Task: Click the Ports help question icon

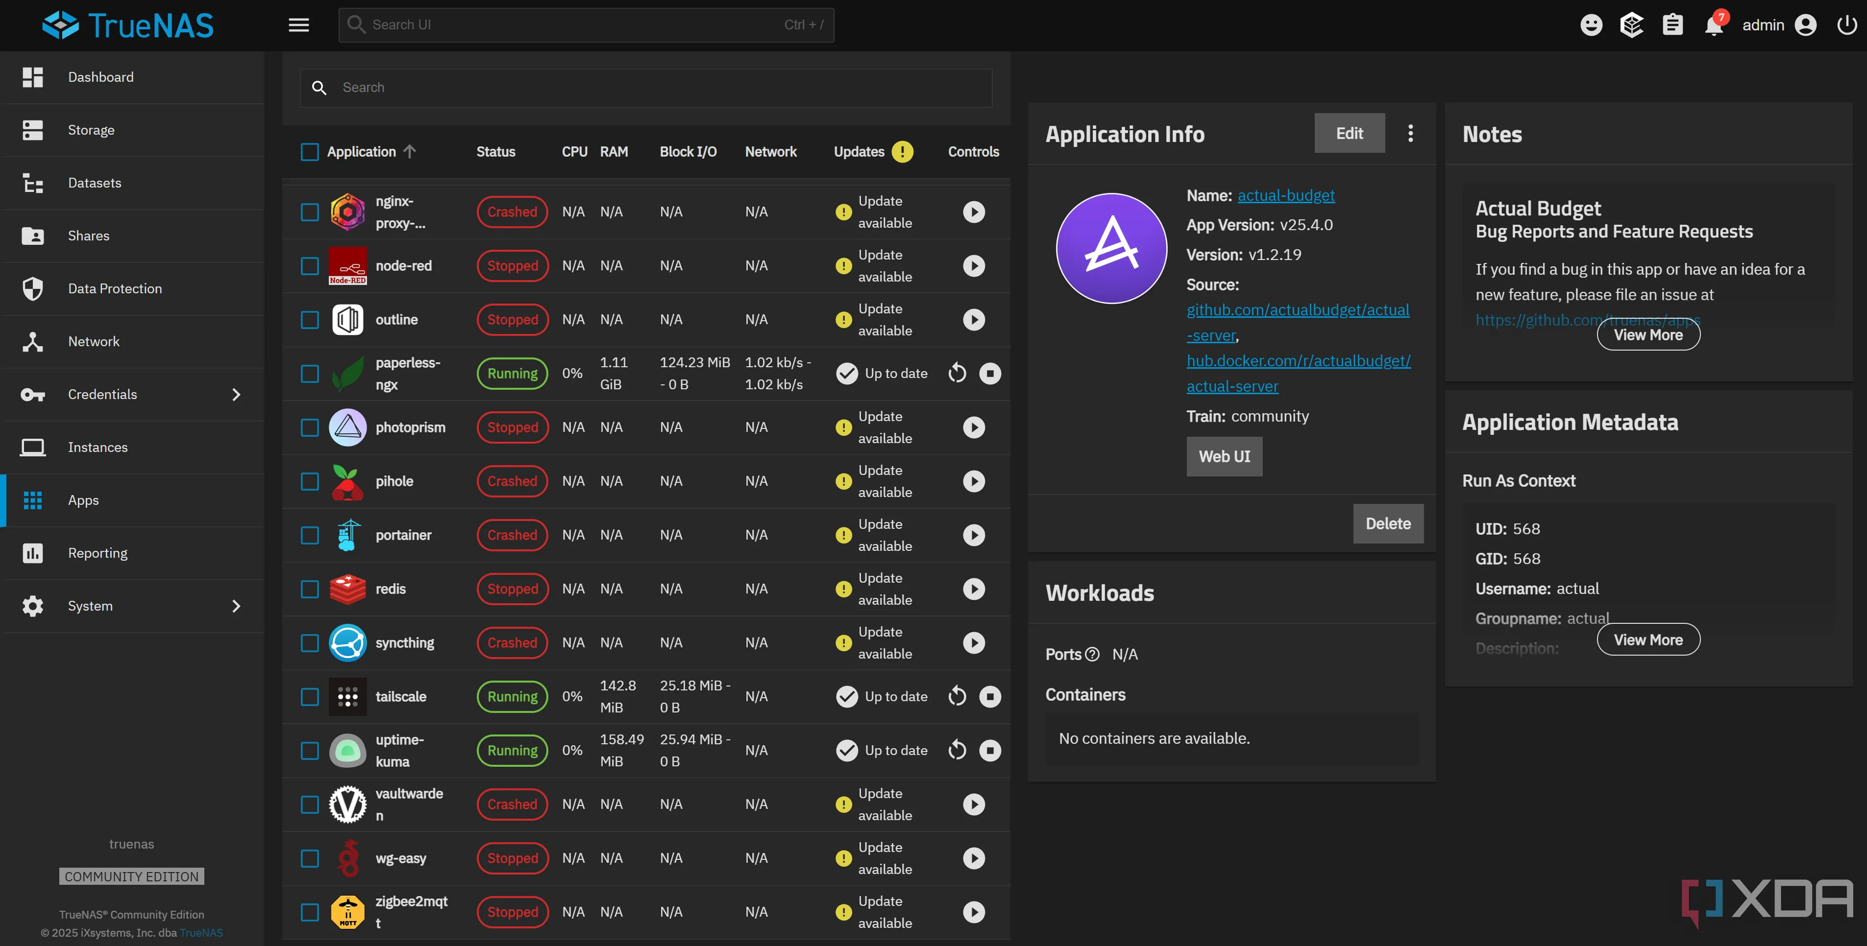Action: click(1091, 654)
